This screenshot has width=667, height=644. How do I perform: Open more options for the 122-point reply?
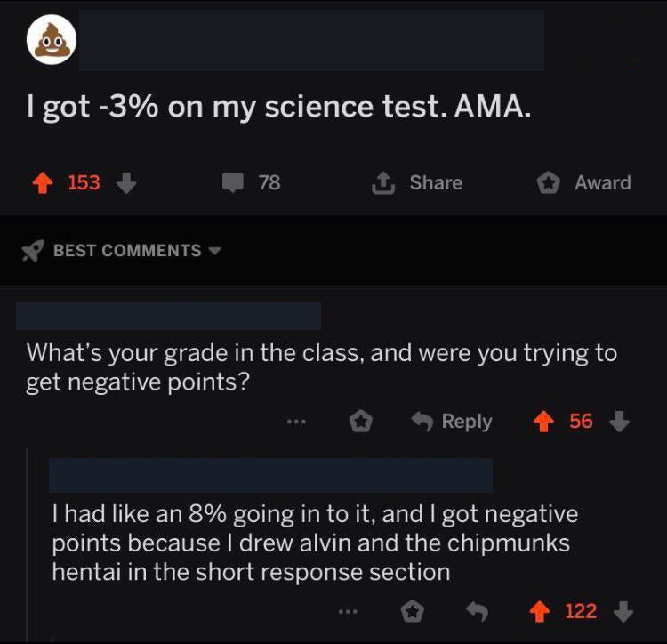click(349, 612)
